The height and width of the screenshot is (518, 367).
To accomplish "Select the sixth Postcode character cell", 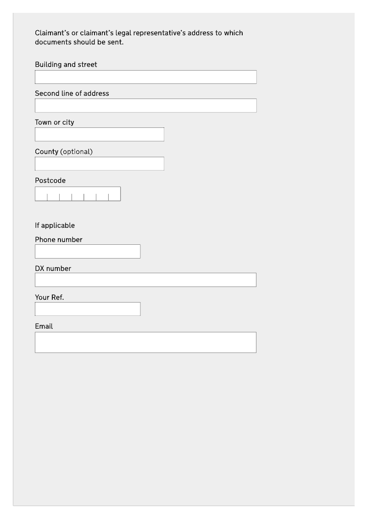I will pos(102,194).
